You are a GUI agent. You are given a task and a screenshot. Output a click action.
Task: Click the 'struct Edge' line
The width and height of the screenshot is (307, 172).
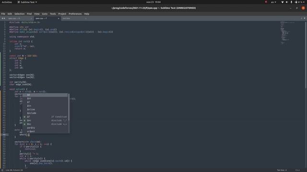click(x=18, y=58)
